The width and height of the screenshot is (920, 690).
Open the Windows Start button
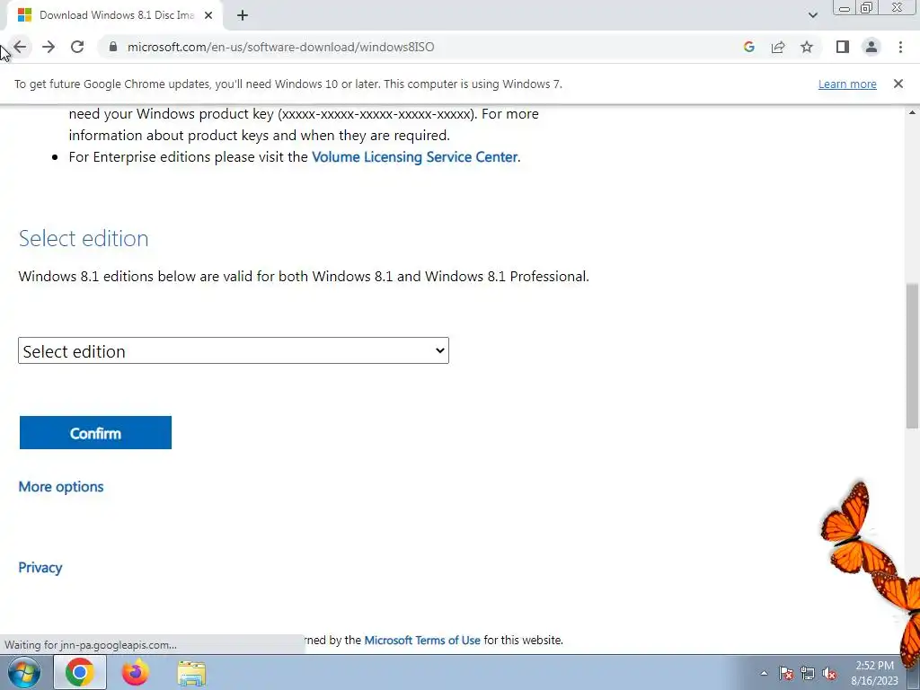click(24, 672)
